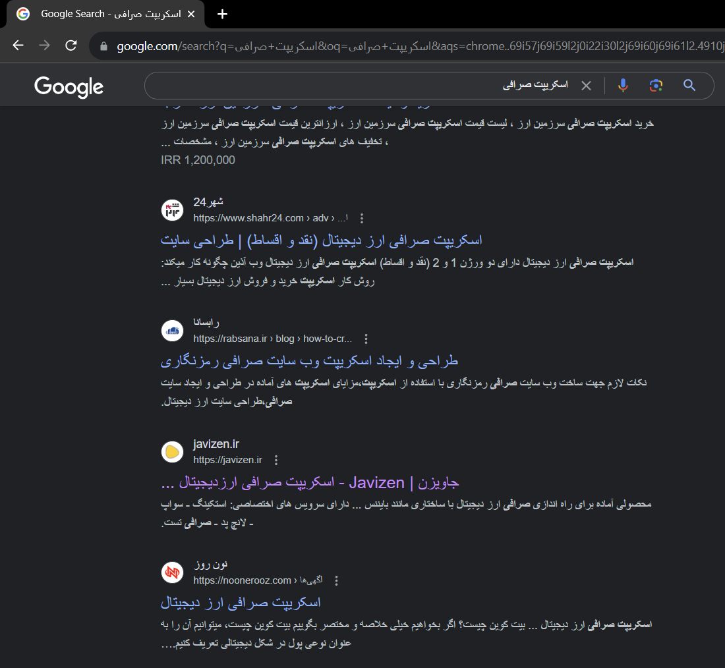Open more options for the shahr24.com result
725x668 pixels.
(362, 218)
